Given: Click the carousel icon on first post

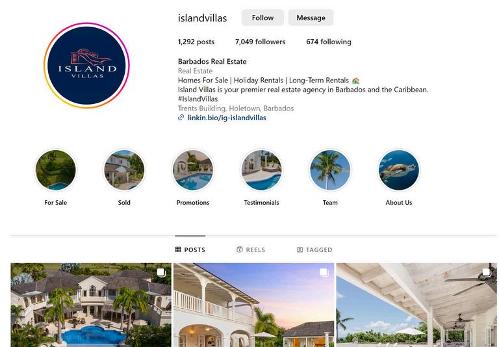Looking at the screenshot, I should [161, 272].
